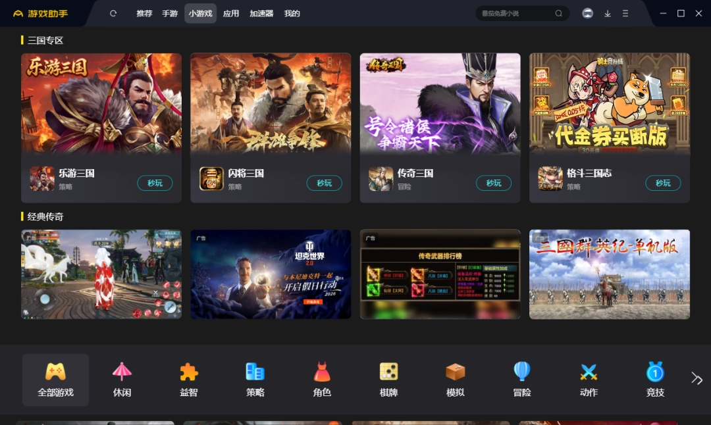Switch to the 推荐 tab
Screen dimensions: 711x425
[144, 12]
